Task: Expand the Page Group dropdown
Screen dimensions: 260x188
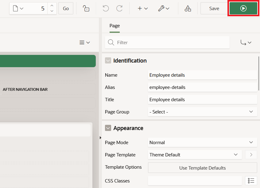Action: click(203, 112)
